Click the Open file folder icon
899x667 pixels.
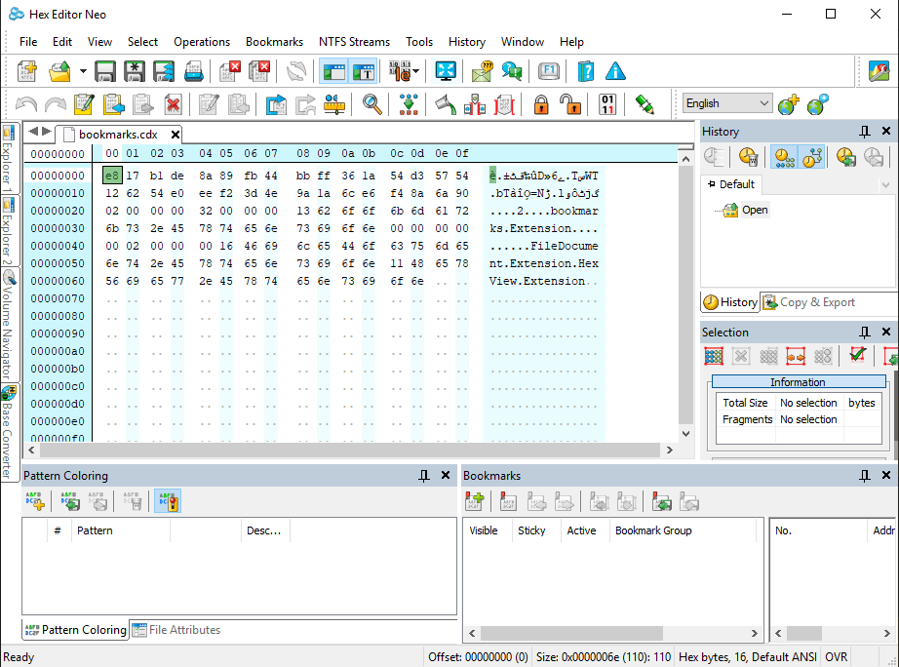59,71
